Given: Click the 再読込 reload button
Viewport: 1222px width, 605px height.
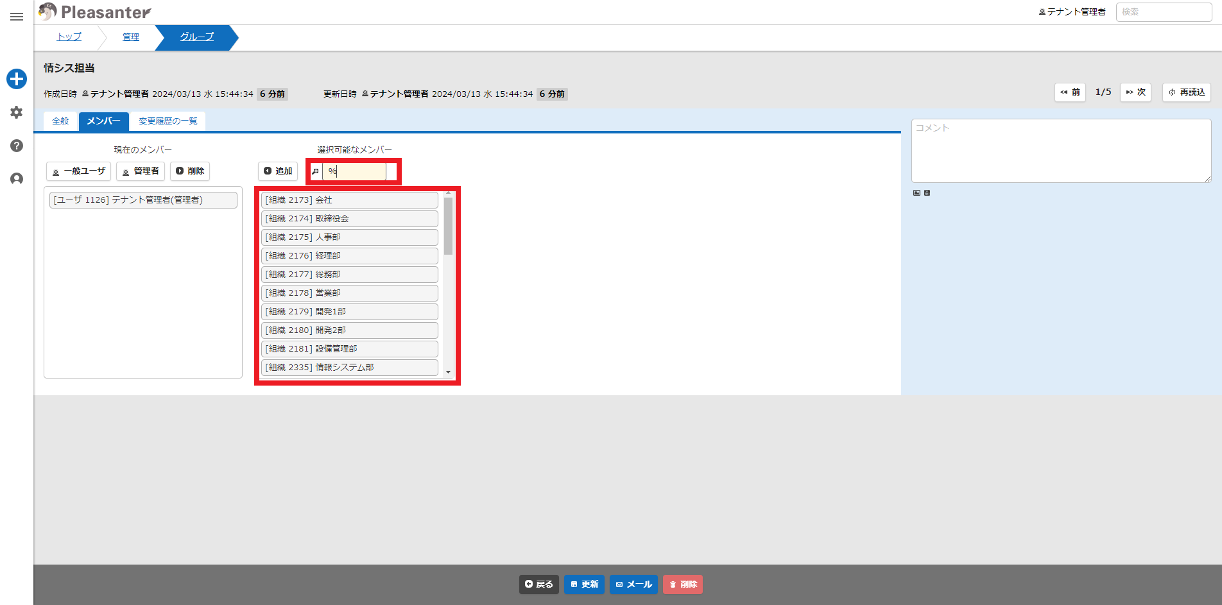Looking at the screenshot, I should tap(1187, 92).
